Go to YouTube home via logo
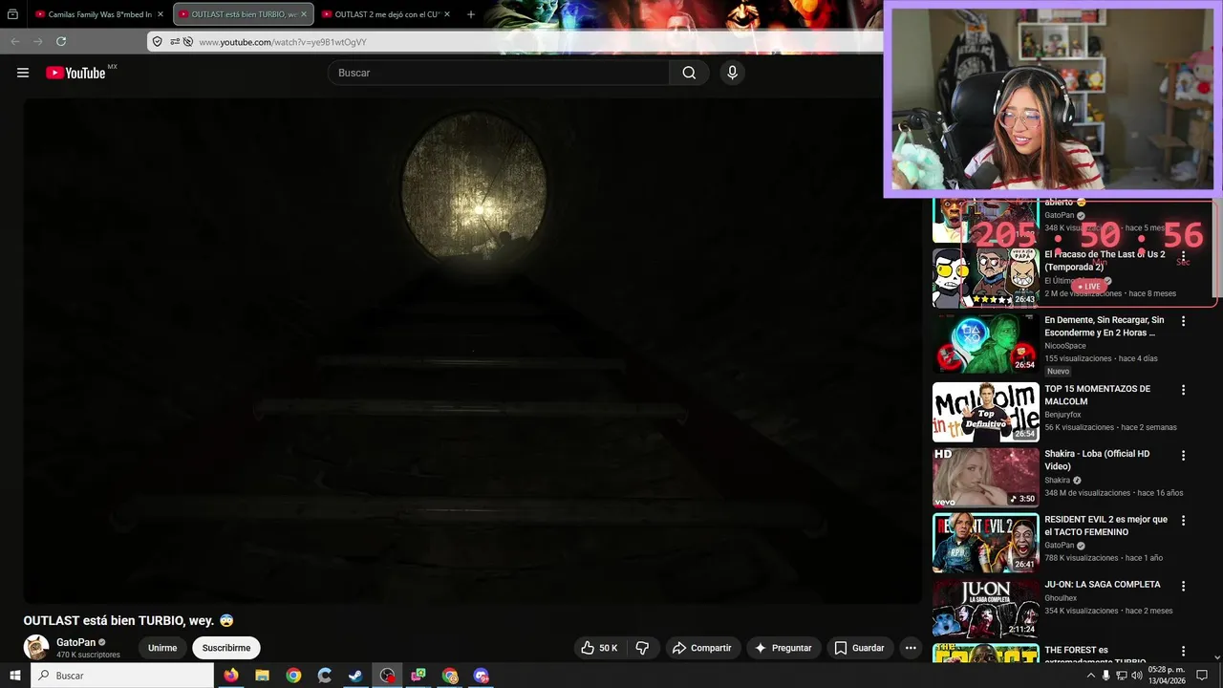Viewport: 1223px width, 688px height. coord(76,73)
